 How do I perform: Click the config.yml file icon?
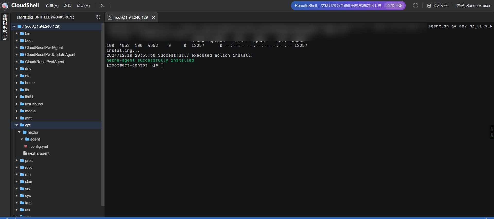pos(25,146)
